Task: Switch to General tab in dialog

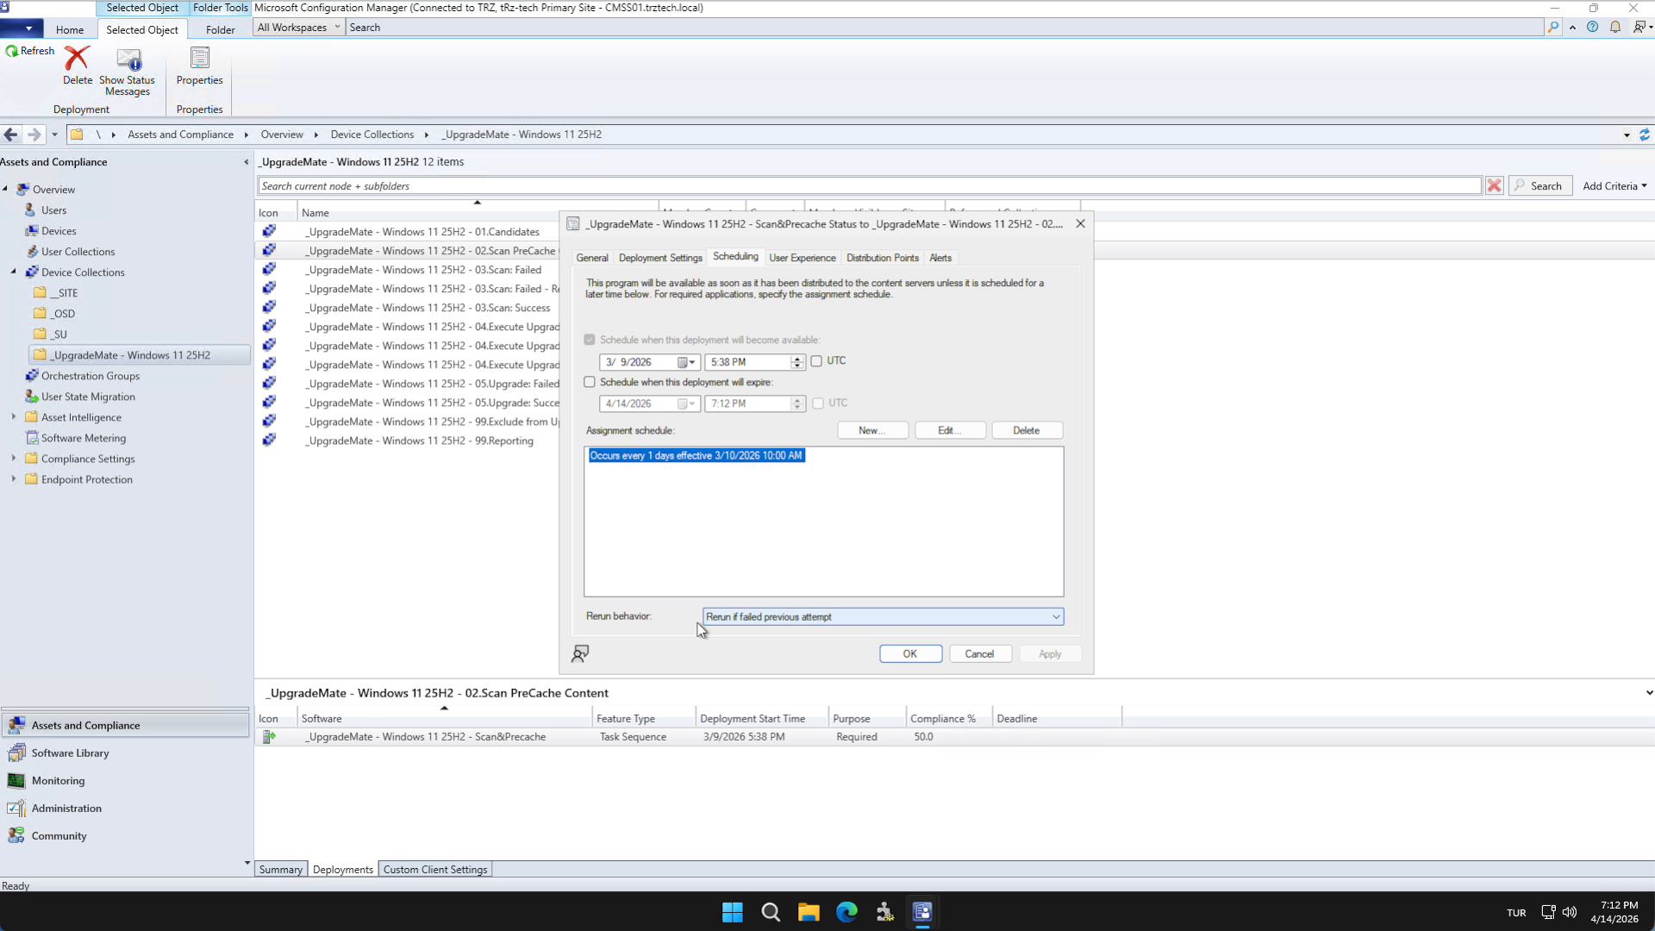Action: click(x=592, y=258)
